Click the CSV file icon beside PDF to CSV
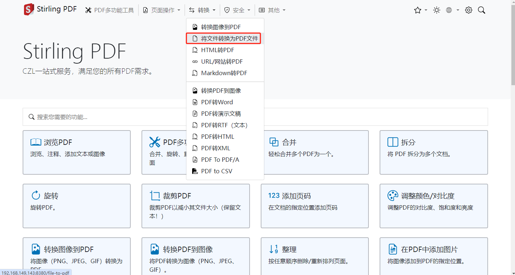This screenshot has width=515, height=275. 195,171
